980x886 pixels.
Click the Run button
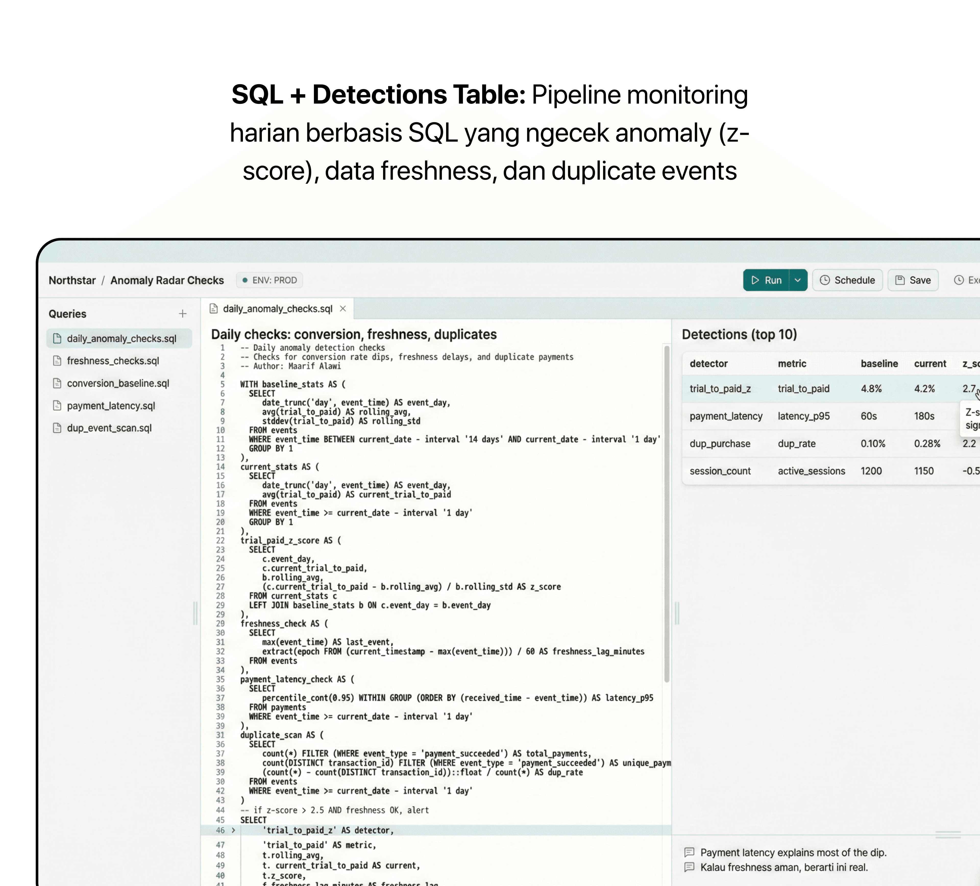tap(766, 280)
